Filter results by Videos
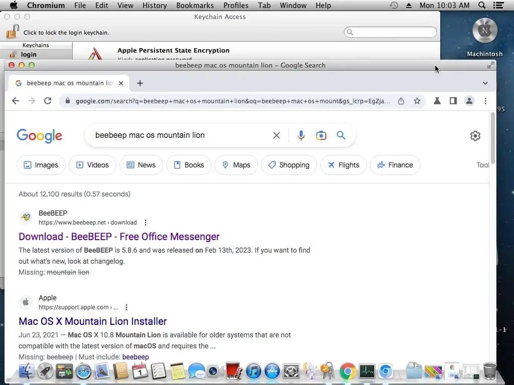Screen dimensions: 514x385 [x=92, y=165]
